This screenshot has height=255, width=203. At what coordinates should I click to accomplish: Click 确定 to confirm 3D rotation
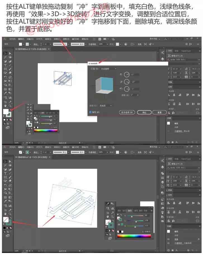coord(144,112)
